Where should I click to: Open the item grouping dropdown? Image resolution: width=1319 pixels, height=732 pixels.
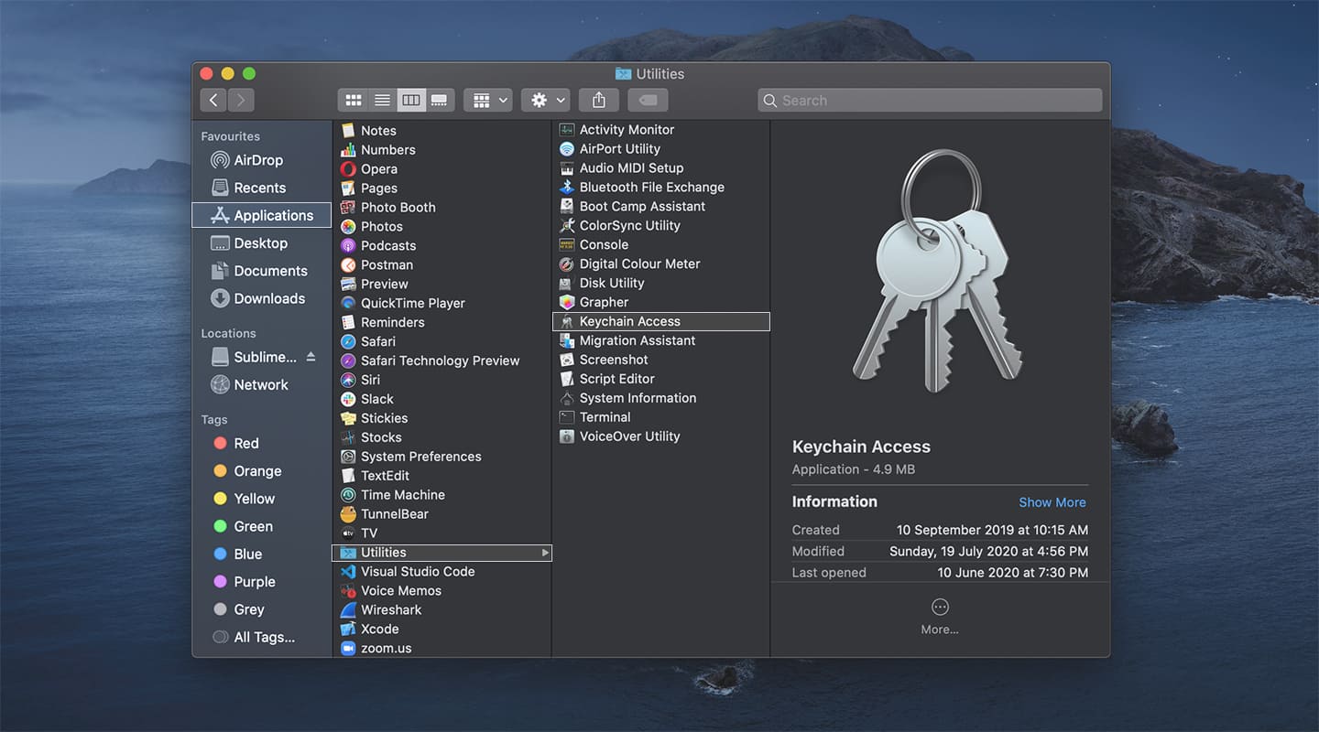[487, 100]
